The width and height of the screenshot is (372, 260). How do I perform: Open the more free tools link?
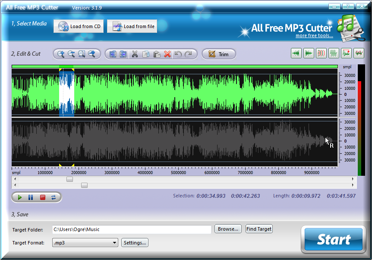[314, 35]
